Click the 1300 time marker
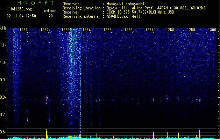Screen dimensions: 220x139 212,30
